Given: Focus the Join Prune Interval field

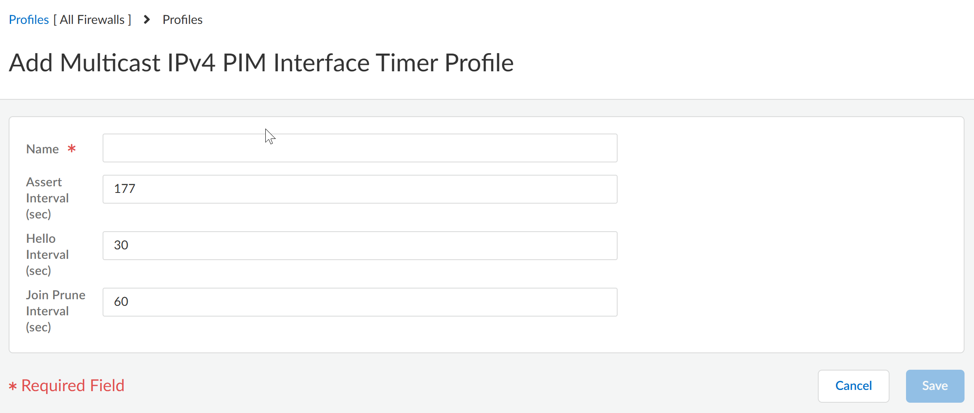Looking at the screenshot, I should click(x=360, y=302).
